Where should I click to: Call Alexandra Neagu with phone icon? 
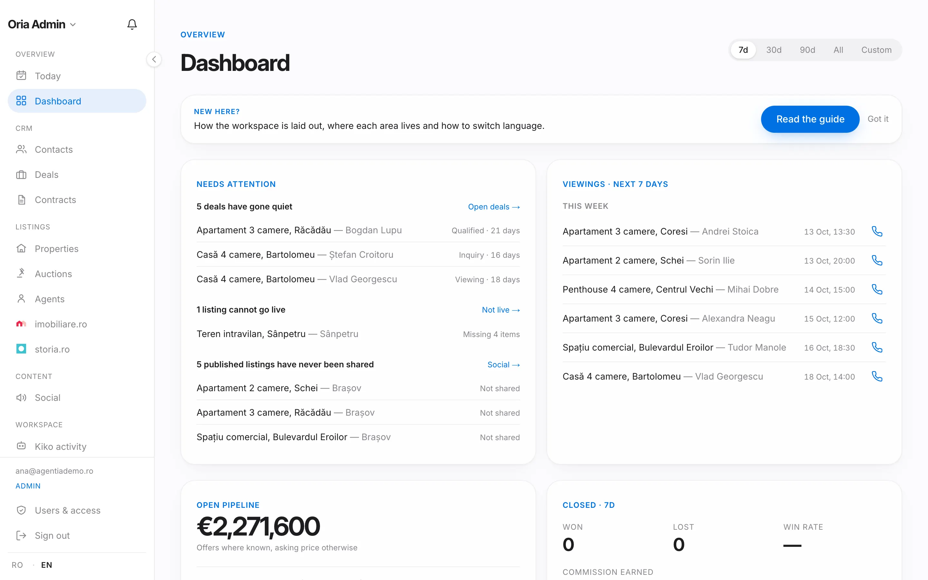[x=877, y=318]
